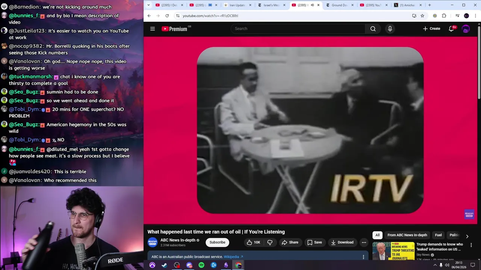Open Steam from the taskbar

[x=165, y=265]
